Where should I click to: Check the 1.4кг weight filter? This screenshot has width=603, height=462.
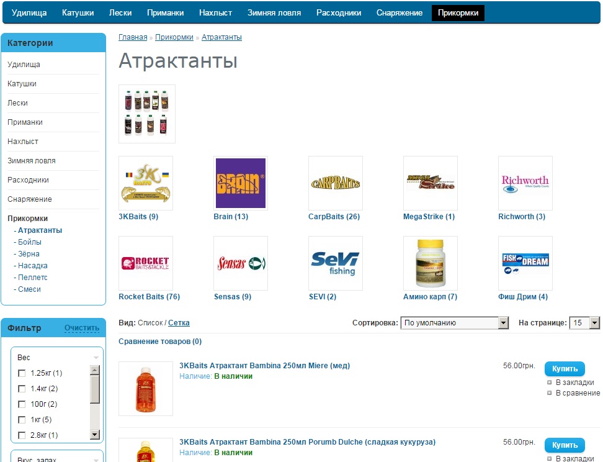tap(22, 389)
